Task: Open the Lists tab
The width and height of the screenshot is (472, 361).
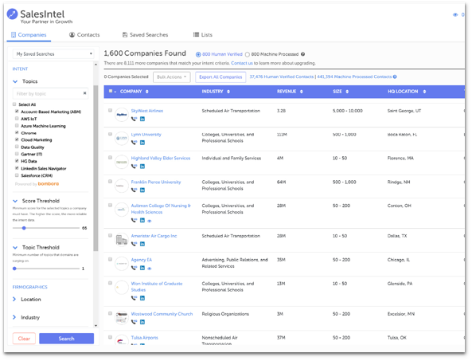Action: click(203, 34)
